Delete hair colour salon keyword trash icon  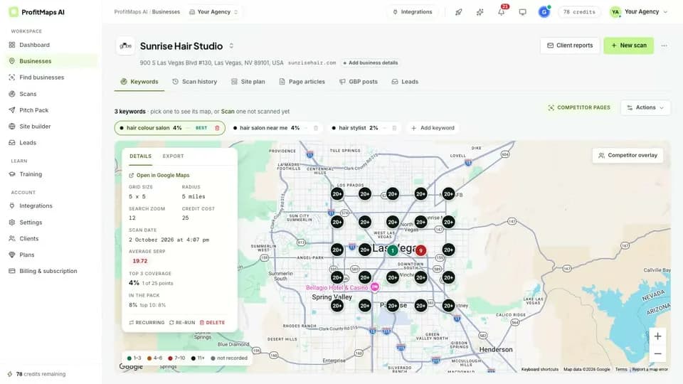pyautogui.click(x=218, y=128)
